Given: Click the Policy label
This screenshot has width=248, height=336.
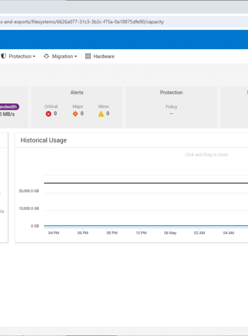Looking at the screenshot, I should click(172, 106).
